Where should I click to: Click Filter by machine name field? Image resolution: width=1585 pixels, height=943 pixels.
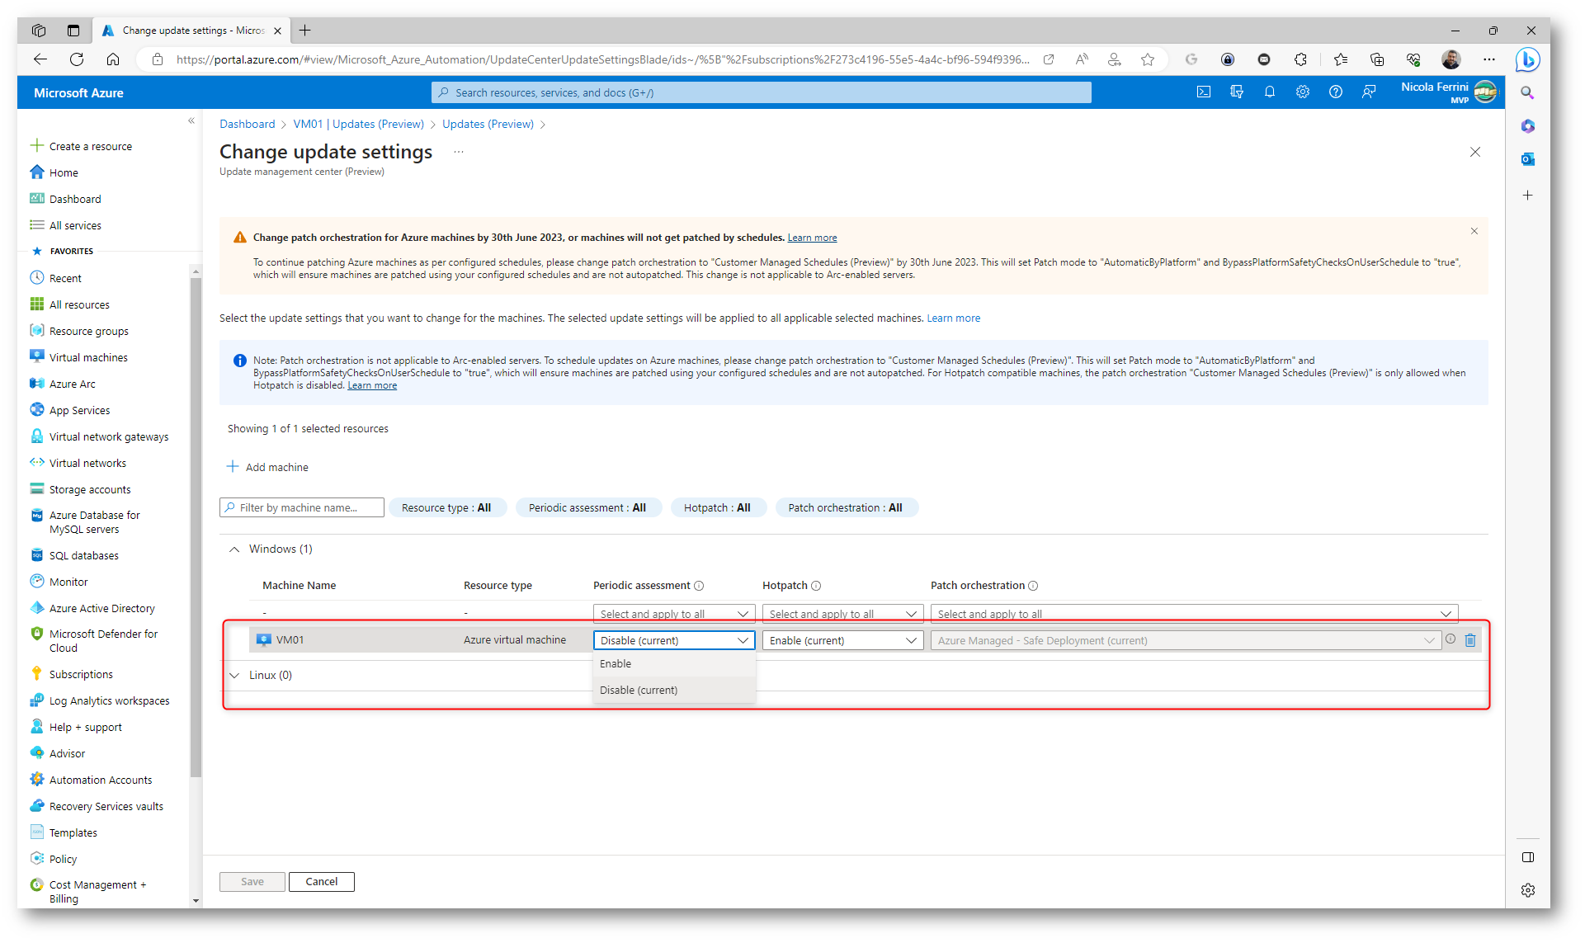coord(302,508)
